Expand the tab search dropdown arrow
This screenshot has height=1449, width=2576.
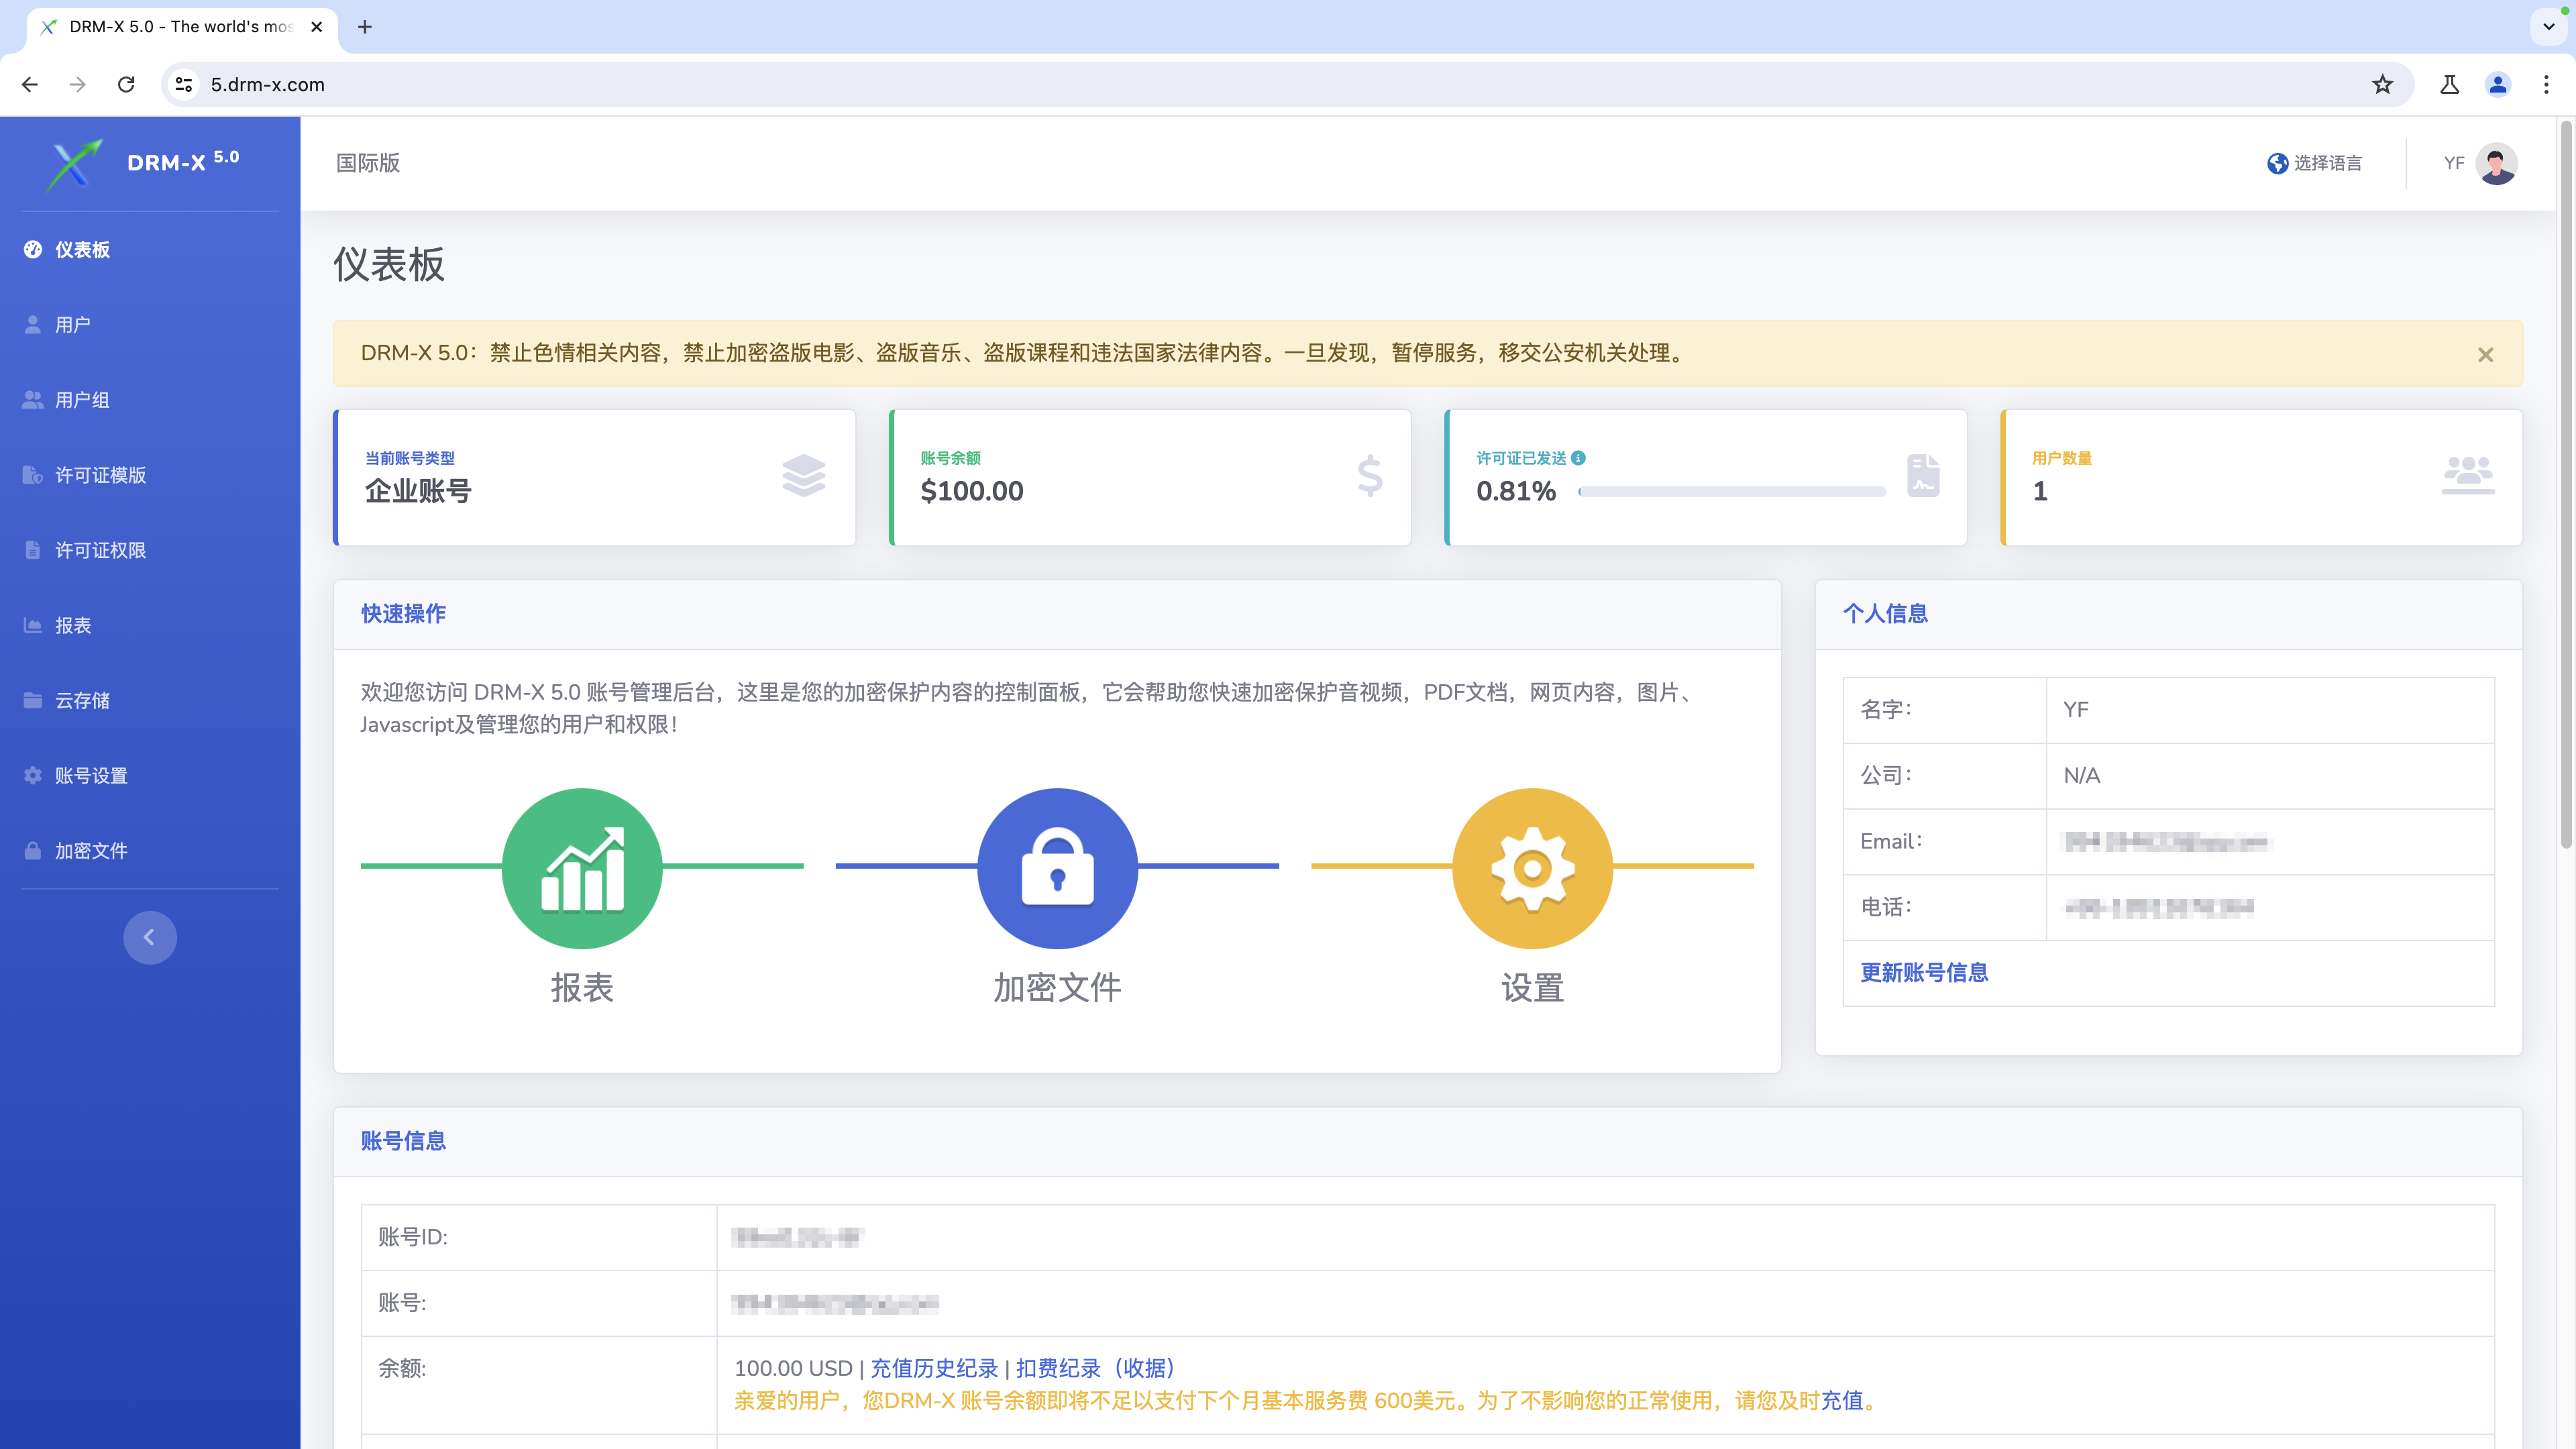pyautogui.click(x=2549, y=27)
